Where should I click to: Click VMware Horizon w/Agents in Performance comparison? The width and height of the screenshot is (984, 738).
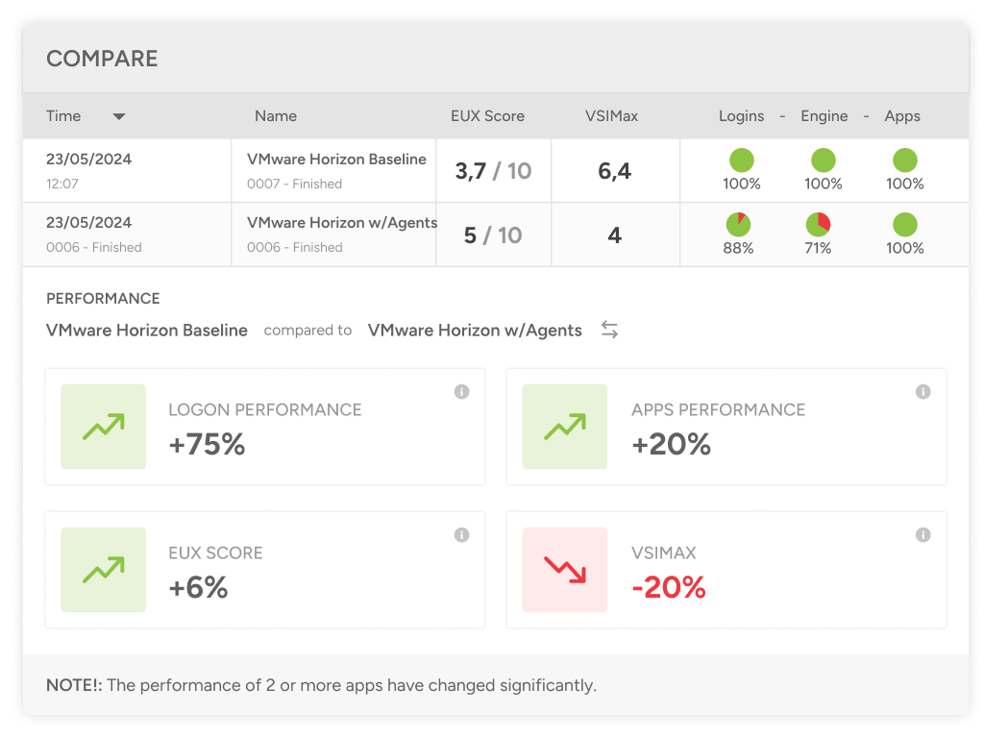pos(475,331)
